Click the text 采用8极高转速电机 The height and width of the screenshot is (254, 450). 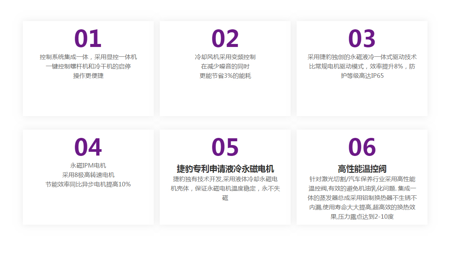pos(88,175)
